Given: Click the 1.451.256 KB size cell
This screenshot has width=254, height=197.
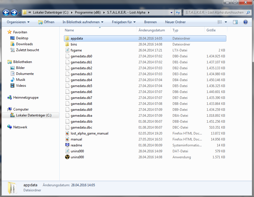Looking at the screenshot, I should 216,122.
